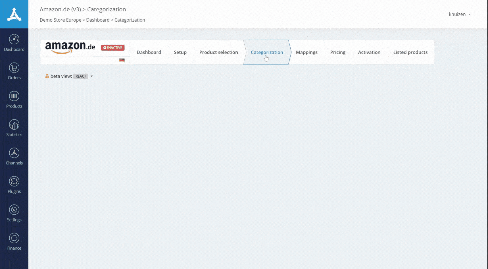Switch to the Product selection tab
The width and height of the screenshot is (488, 269).
218,52
